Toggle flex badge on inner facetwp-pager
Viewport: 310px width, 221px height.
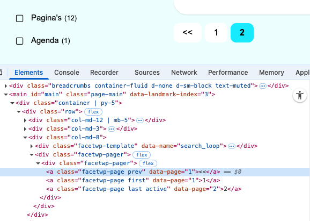148,163
